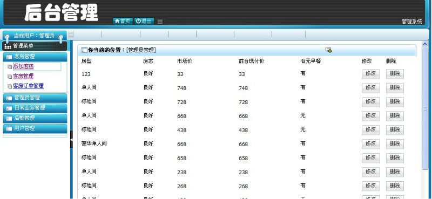The image size is (432, 199).
Task: Click 修改 for the 单人间 668 row
Action: tap(370, 116)
